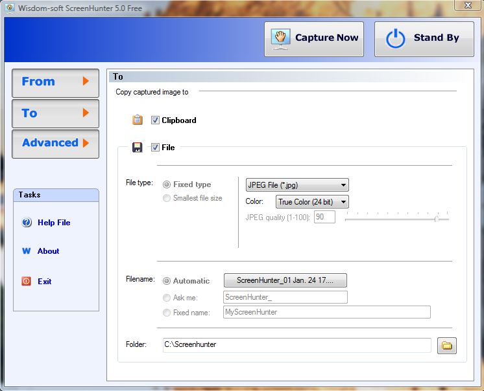Click the Ask me ScreenHunter_ prefix field
Viewport: 484px width, 391px height.
click(x=285, y=297)
